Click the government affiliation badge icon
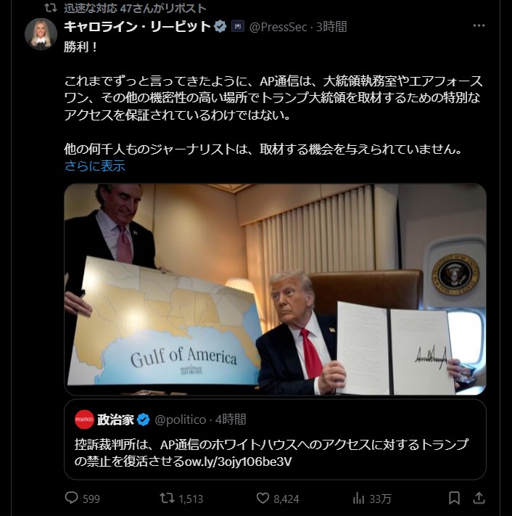Viewport: 512px width, 516px height. pyautogui.click(x=238, y=26)
